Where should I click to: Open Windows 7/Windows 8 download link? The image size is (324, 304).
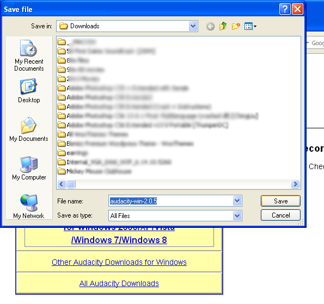pos(119,240)
